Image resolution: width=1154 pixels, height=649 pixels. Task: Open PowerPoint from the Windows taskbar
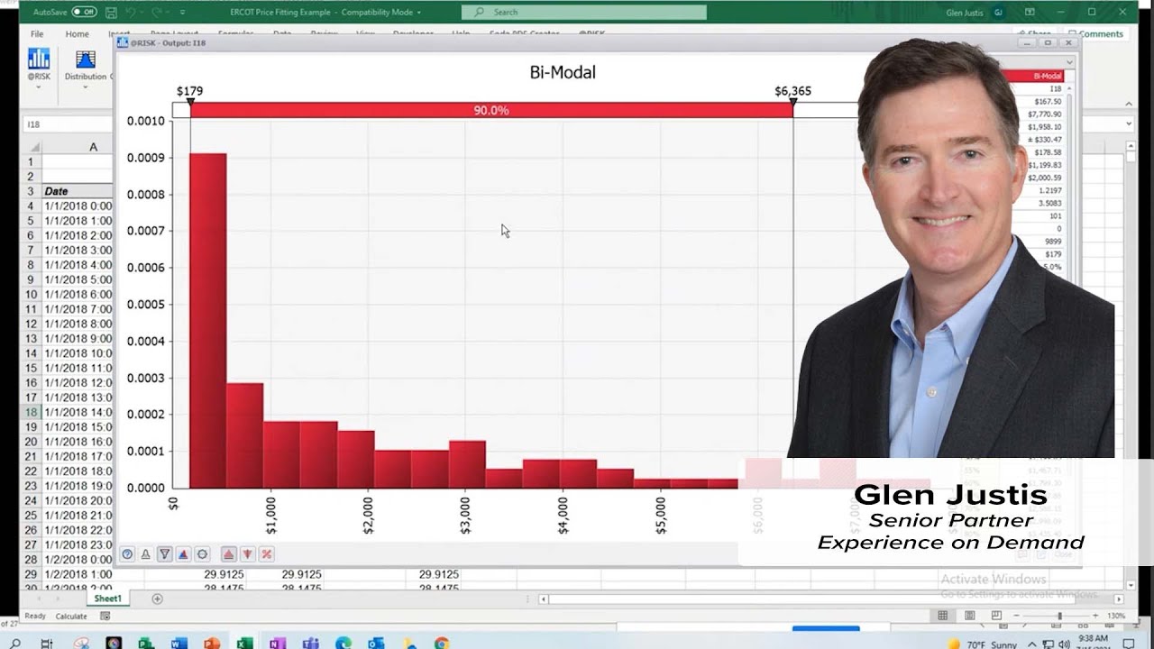tap(212, 644)
